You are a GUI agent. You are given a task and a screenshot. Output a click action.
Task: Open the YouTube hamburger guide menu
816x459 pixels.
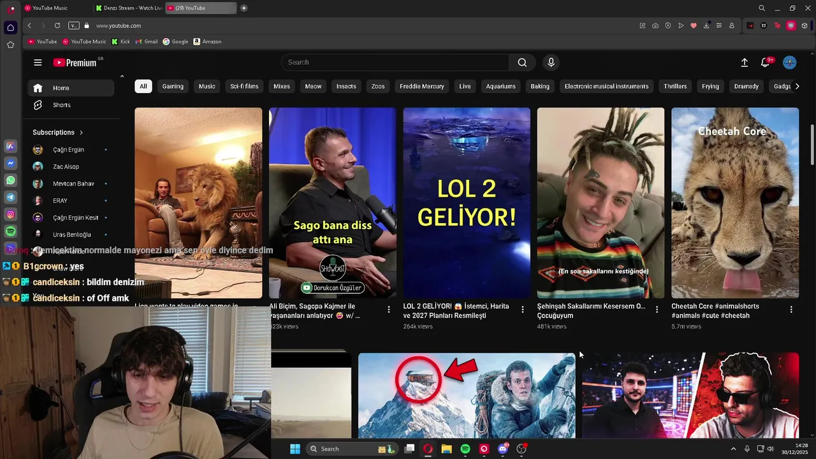coord(38,62)
